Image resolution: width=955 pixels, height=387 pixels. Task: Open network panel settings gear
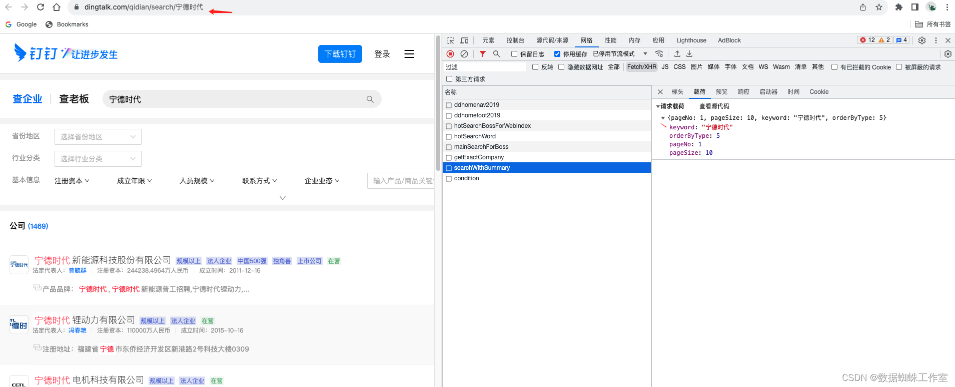948,54
